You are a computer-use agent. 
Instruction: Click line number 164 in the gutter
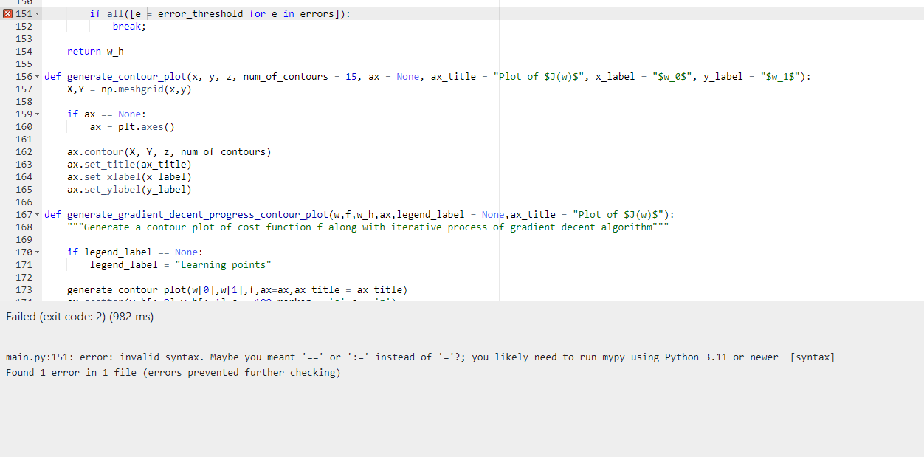[24, 177]
